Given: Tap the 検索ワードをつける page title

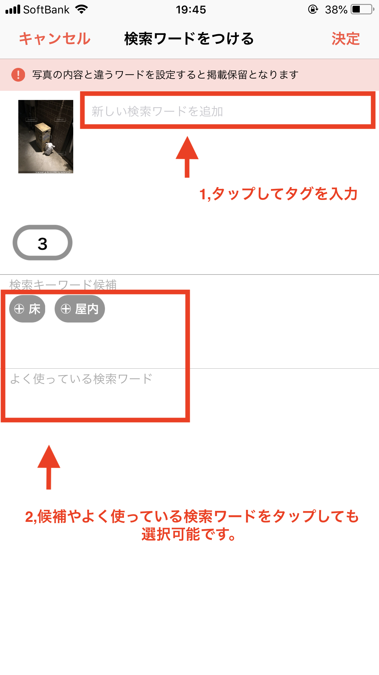Looking at the screenshot, I should pyautogui.click(x=189, y=39).
